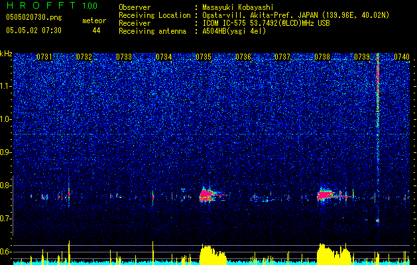
Task: Click the ICOM IC-575 receiver text
Action: [x=266, y=23]
